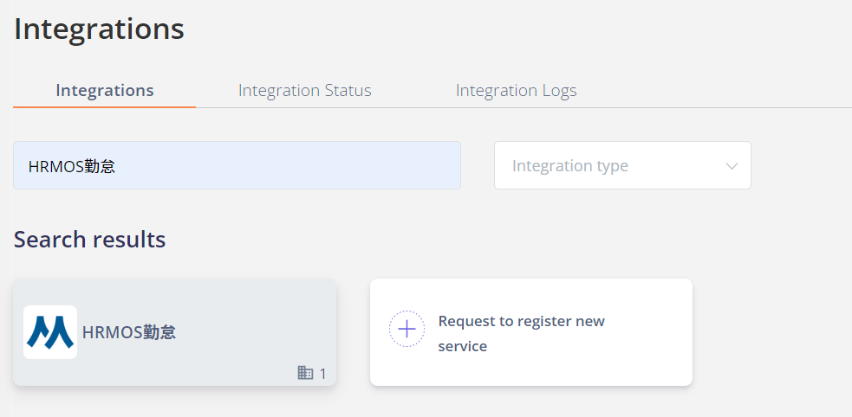Viewport: 852px width, 417px height.
Task: Click Request to register new service
Action: click(x=530, y=332)
